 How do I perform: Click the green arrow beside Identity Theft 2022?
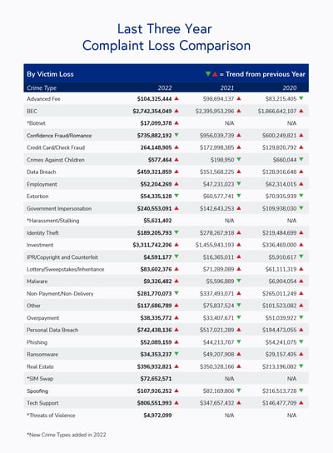(176, 232)
